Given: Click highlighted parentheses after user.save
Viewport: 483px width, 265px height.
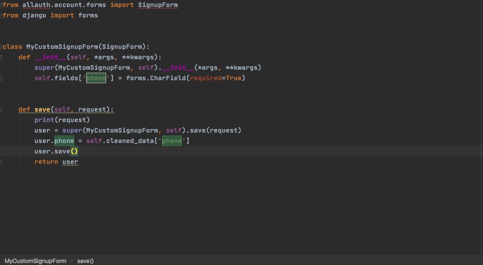Looking at the screenshot, I should (x=74, y=151).
